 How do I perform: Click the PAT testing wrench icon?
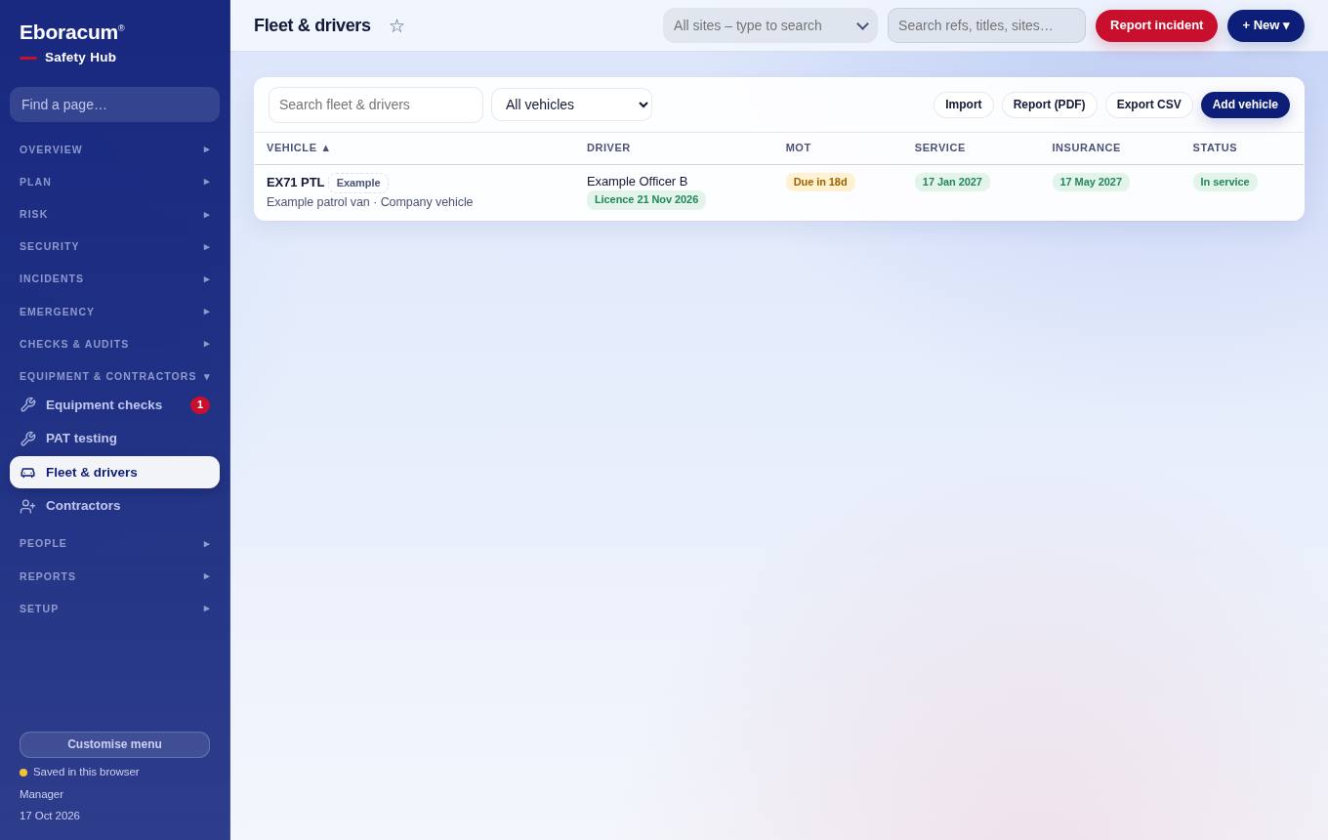point(27,439)
